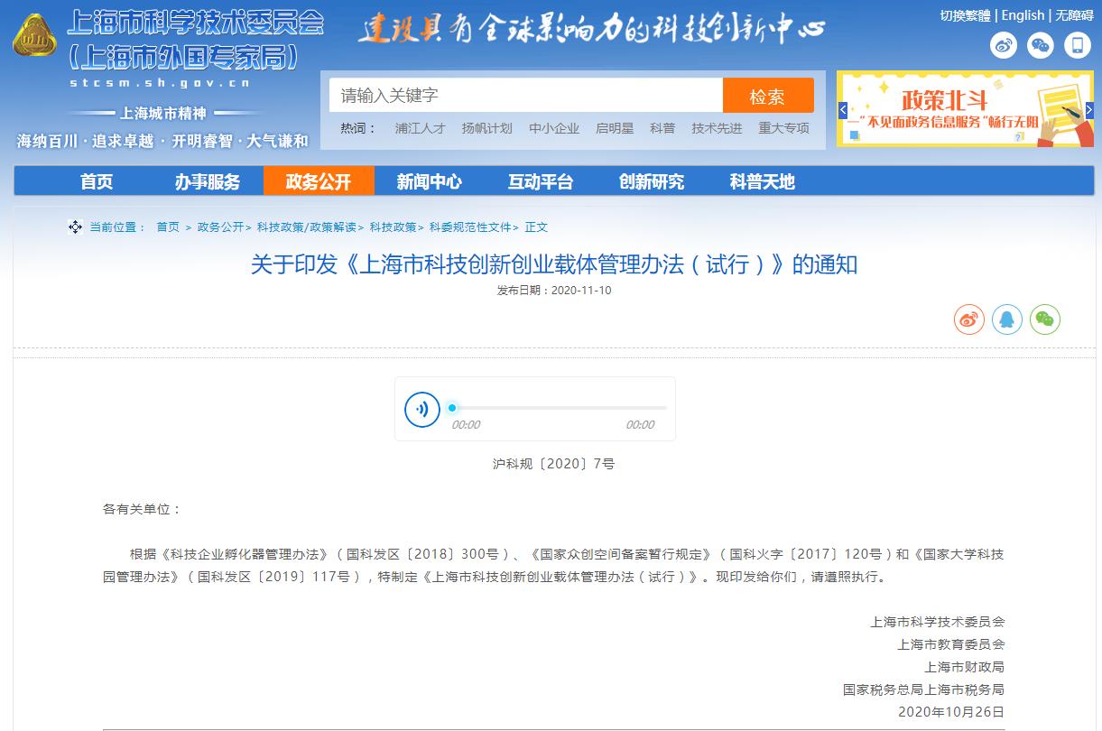Image resolution: width=1102 pixels, height=731 pixels.
Task: Share article to WeChat with green icon
Action: point(1045,319)
